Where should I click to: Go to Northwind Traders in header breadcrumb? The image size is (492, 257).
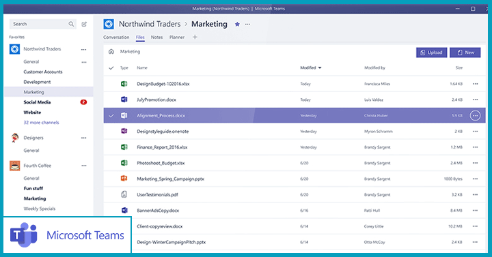pyautogui.click(x=150, y=24)
